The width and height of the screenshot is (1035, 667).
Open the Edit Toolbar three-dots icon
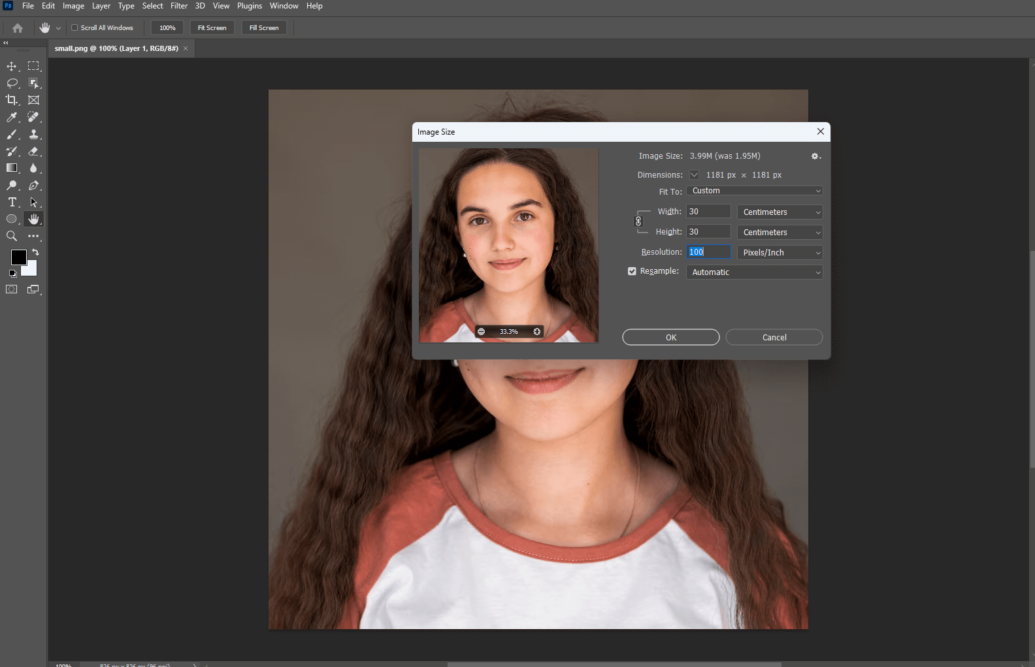[x=33, y=236]
